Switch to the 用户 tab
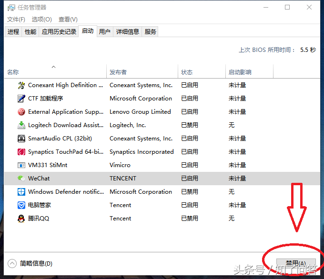The image size is (324, 279). tap(104, 31)
